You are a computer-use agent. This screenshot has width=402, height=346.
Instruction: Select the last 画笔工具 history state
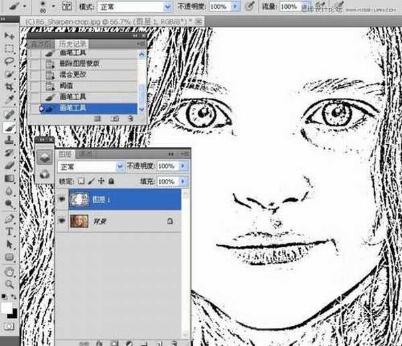[x=74, y=107]
